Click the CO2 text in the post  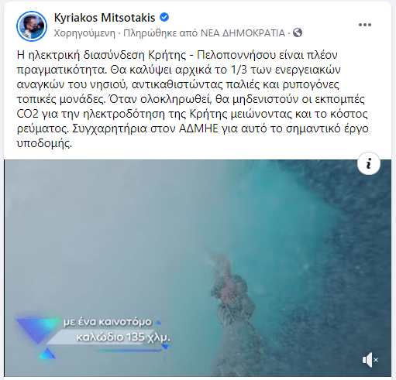pyautogui.click(x=28, y=114)
